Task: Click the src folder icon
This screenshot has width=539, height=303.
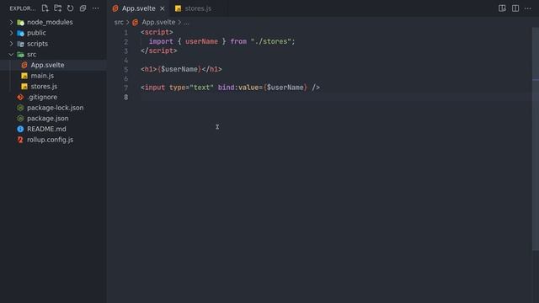Action: (x=20, y=54)
